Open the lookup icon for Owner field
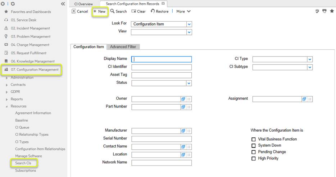The height and width of the screenshot is (177, 336). 183,99
